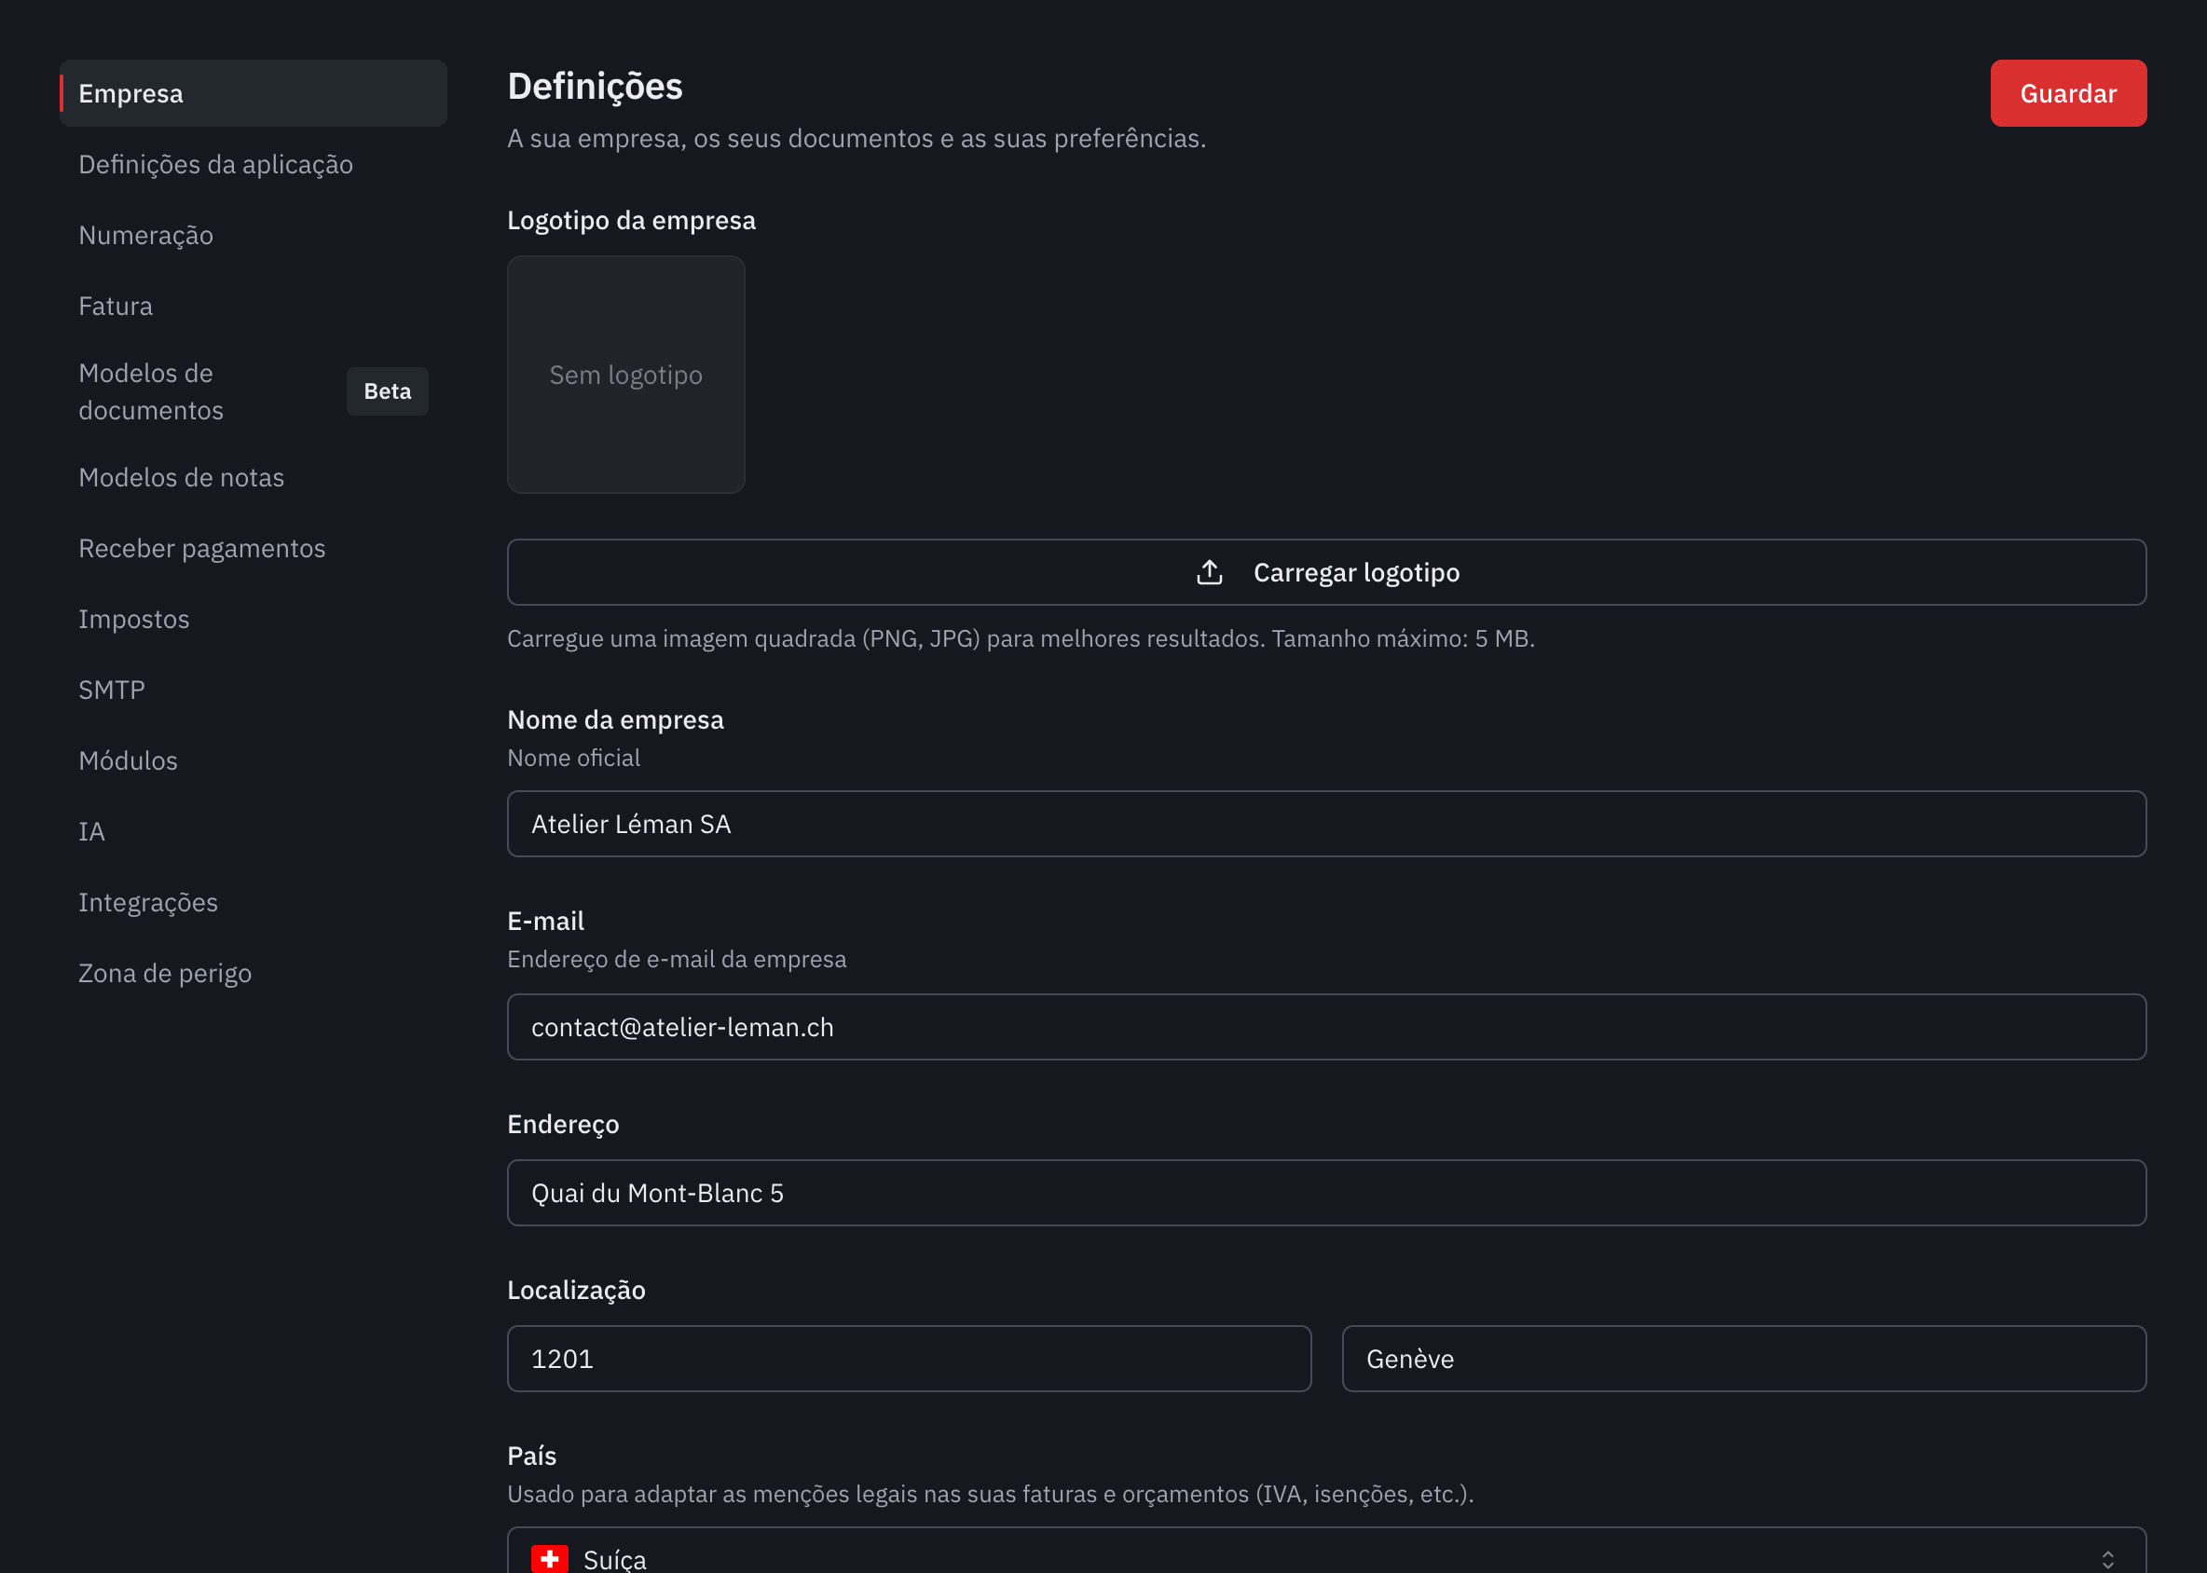This screenshot has height=1573, width=2207.
Task: Click the 'Logotipo da empresa' label
Action: [632, 220]
